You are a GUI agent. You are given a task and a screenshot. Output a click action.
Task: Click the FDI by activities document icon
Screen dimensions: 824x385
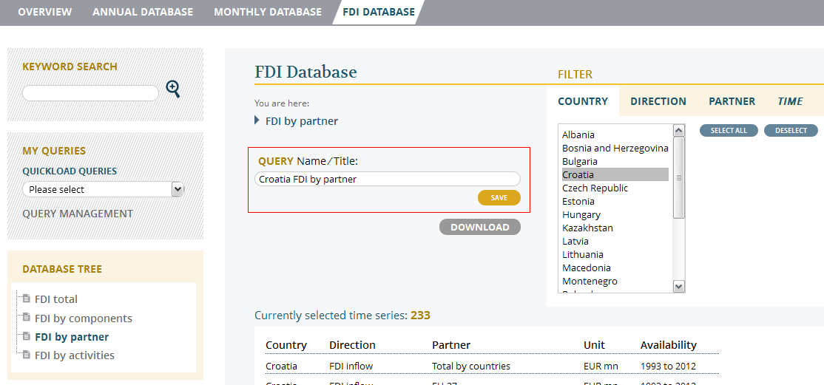pyautogui.click(x=26, y=355)
